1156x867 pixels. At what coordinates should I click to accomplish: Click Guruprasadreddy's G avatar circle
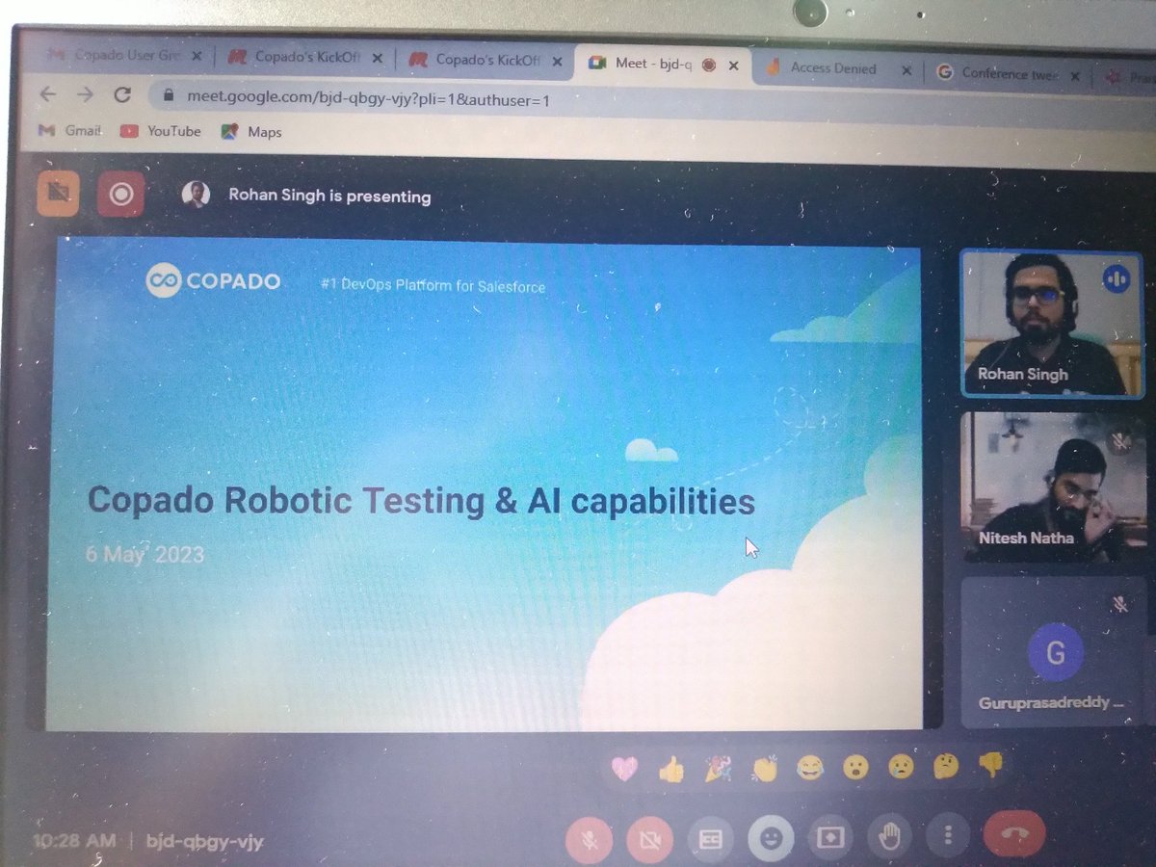coord(1056,653)
